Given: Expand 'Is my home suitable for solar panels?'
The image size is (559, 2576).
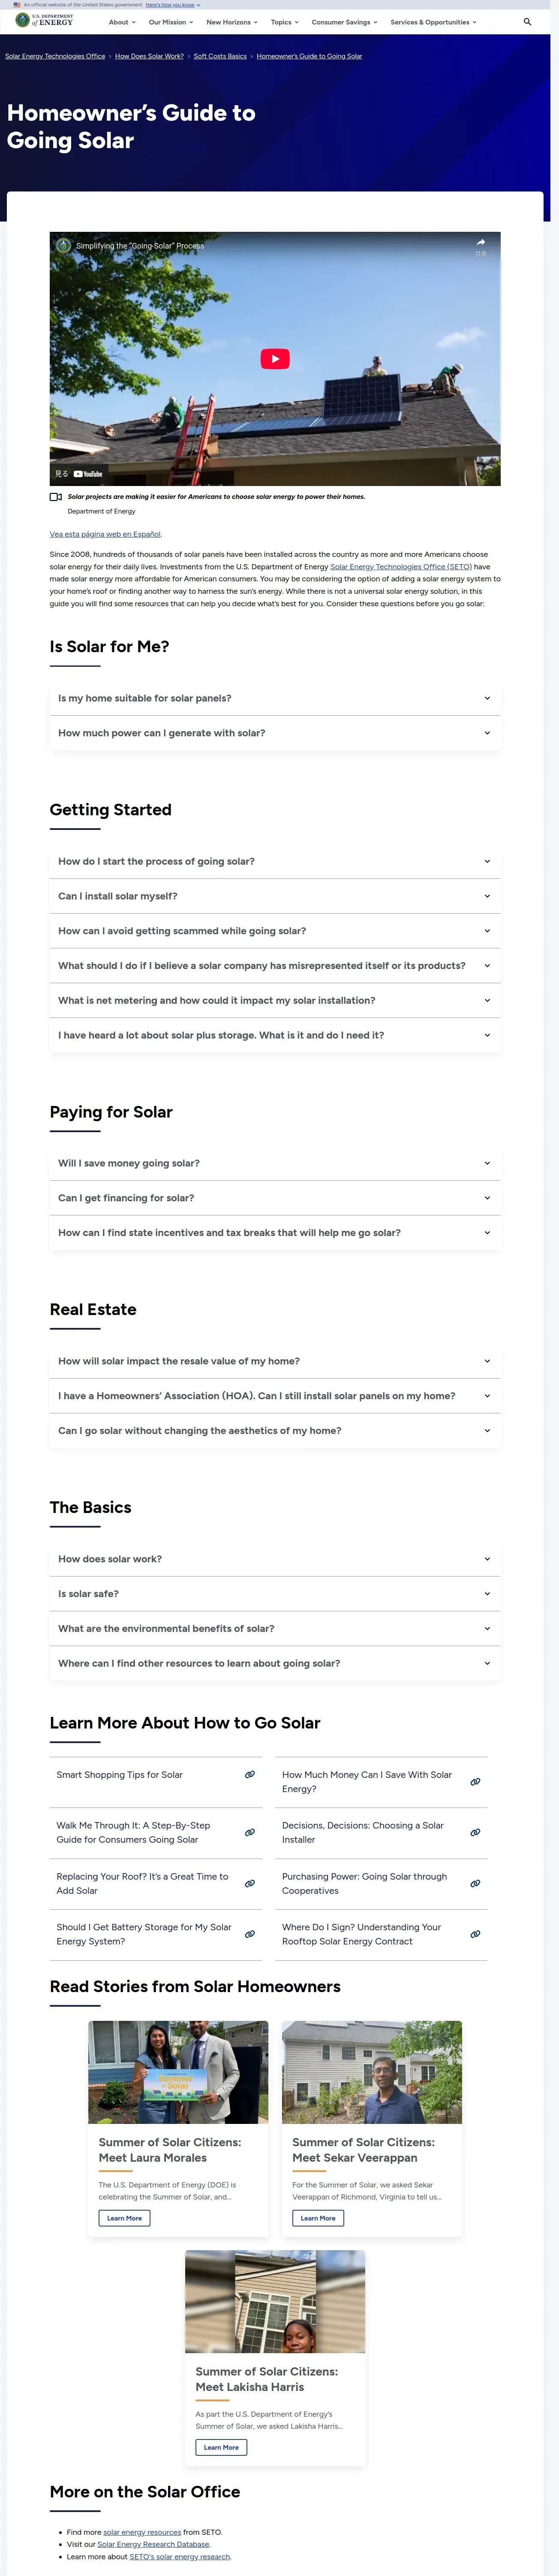Looking at the screenshot, I should 274,698.
